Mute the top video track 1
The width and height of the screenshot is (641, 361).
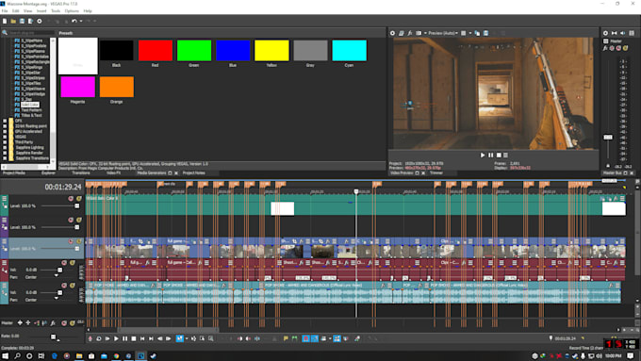pyautogui.click(x=71, y=199)
